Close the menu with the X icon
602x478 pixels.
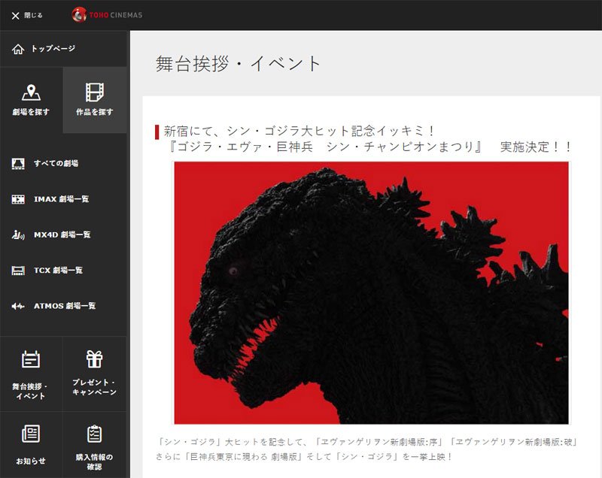(15, 16)
